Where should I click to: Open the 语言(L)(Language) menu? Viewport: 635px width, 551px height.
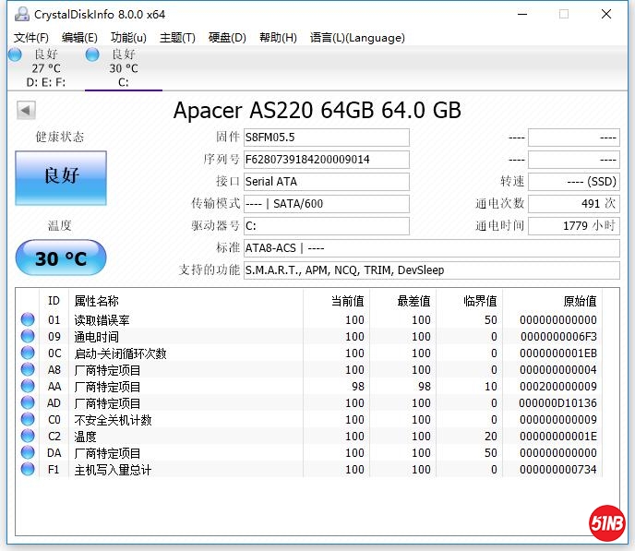[357, 38]
